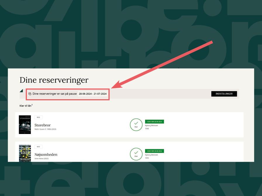Click the dark triangle corner marker
Screen dimensions: 262x196
point(21,91)
